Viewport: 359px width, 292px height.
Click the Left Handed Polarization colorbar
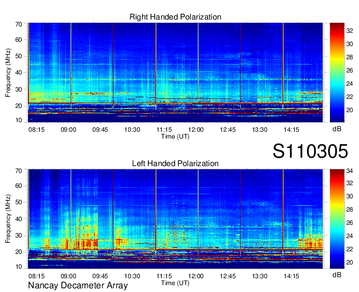[337, 219]
